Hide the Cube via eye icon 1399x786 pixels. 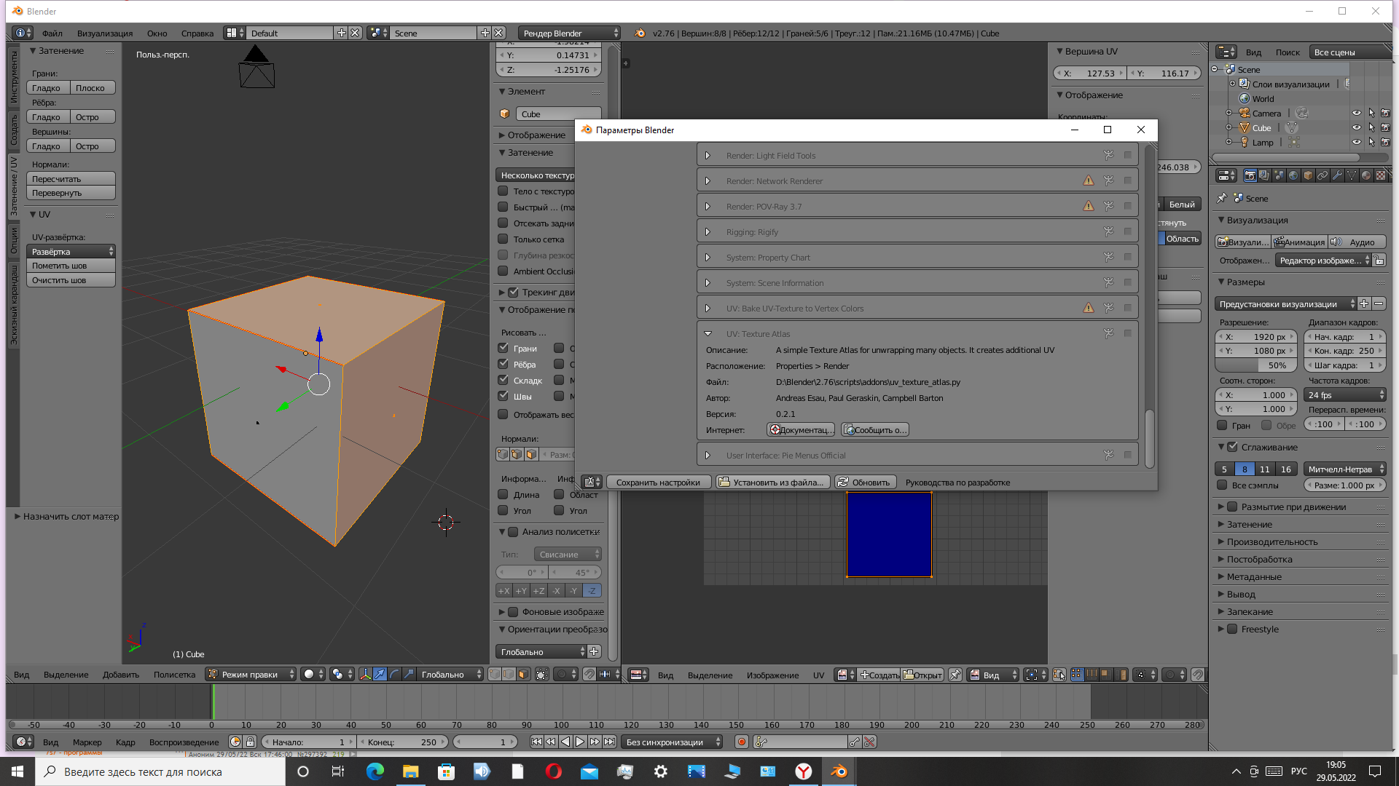coord(1356,128)
